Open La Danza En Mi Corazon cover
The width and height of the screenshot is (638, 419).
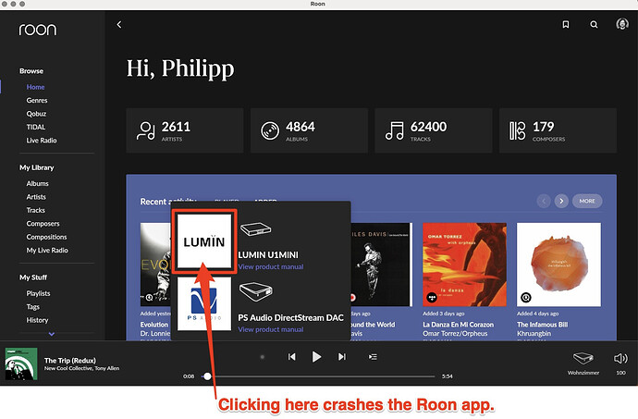[x=464, y=265]
